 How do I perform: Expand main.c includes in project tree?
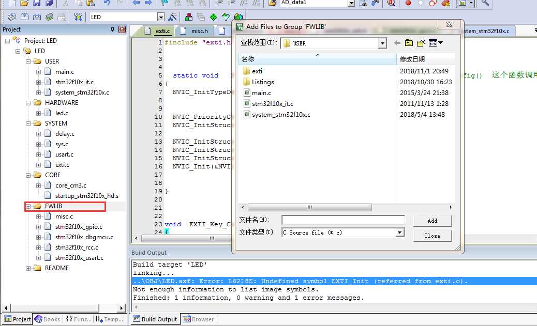(38, 72)
